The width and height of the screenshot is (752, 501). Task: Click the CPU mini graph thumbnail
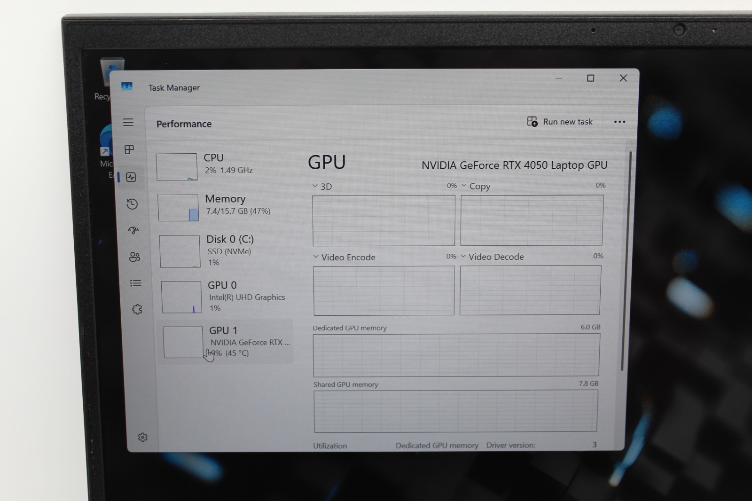(x=177, y=167)
